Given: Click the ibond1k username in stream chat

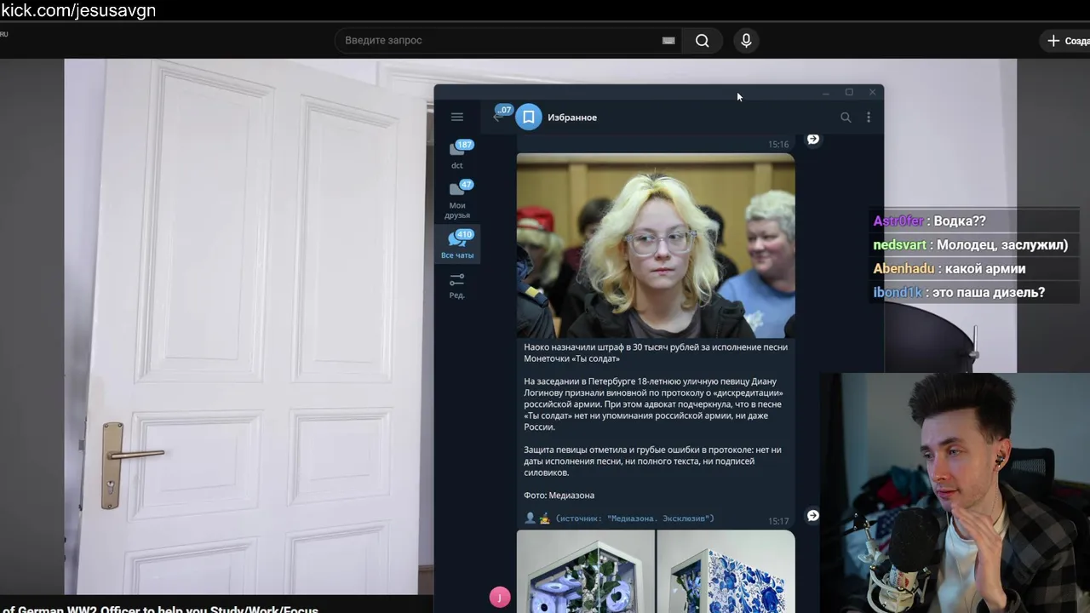Looking at the screenshot, I should pyautogui.click(x=898, y=293).
